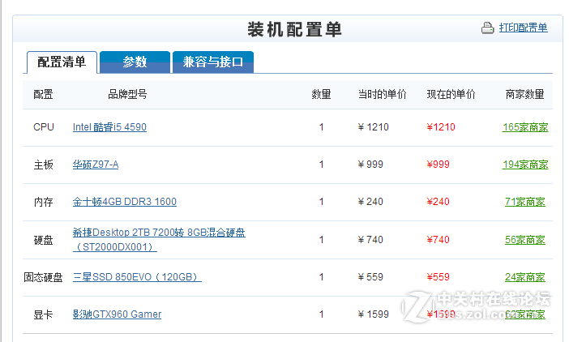Open the 影驰GTX960 Gamer link

pyautogui.click(x=117, y=314)
